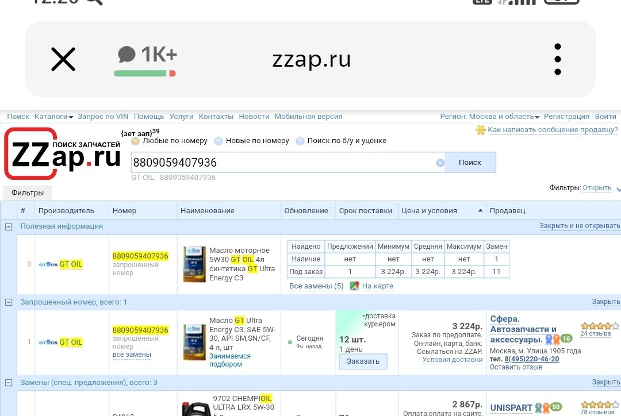Viewport: 621px width, 416px height.
Task: Open Все замены (5) link
Action: point(316,286)
